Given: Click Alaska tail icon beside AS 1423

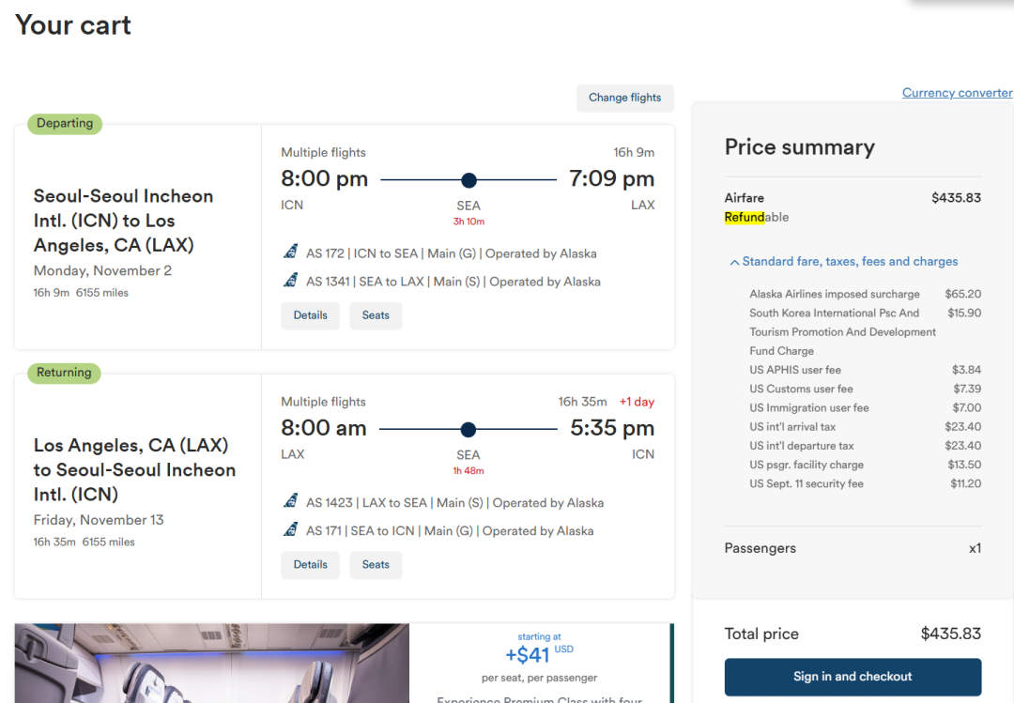Looking at the screenshot, I should (291, 502).
